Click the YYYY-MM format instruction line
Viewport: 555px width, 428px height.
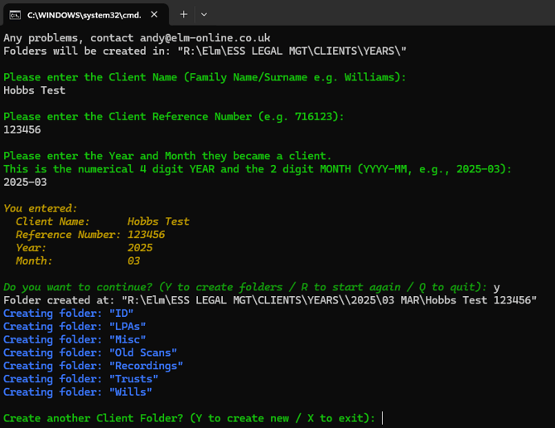click(x=258, y=169)
